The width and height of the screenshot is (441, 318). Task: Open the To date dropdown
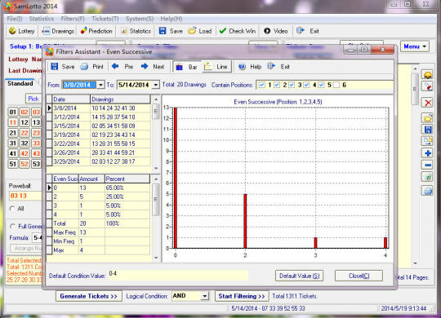coord(155,85)
